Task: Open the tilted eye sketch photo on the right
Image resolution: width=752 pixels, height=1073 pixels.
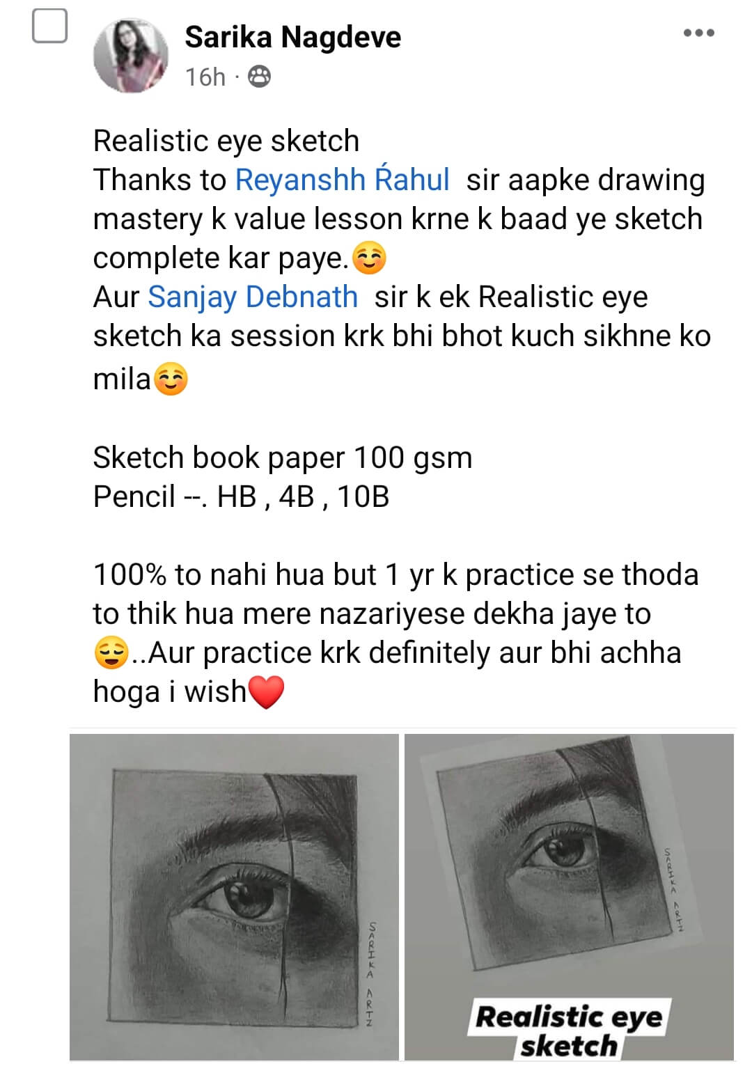Action: [569, 897]
